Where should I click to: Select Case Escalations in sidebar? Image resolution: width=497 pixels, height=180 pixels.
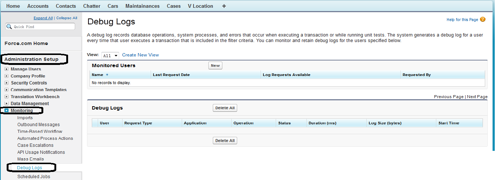click(36, 145)
